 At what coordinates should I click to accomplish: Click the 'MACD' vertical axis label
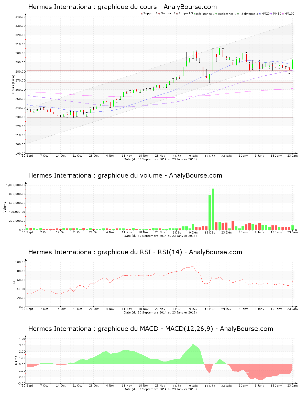pyautogui.click(x=16, y=360)
